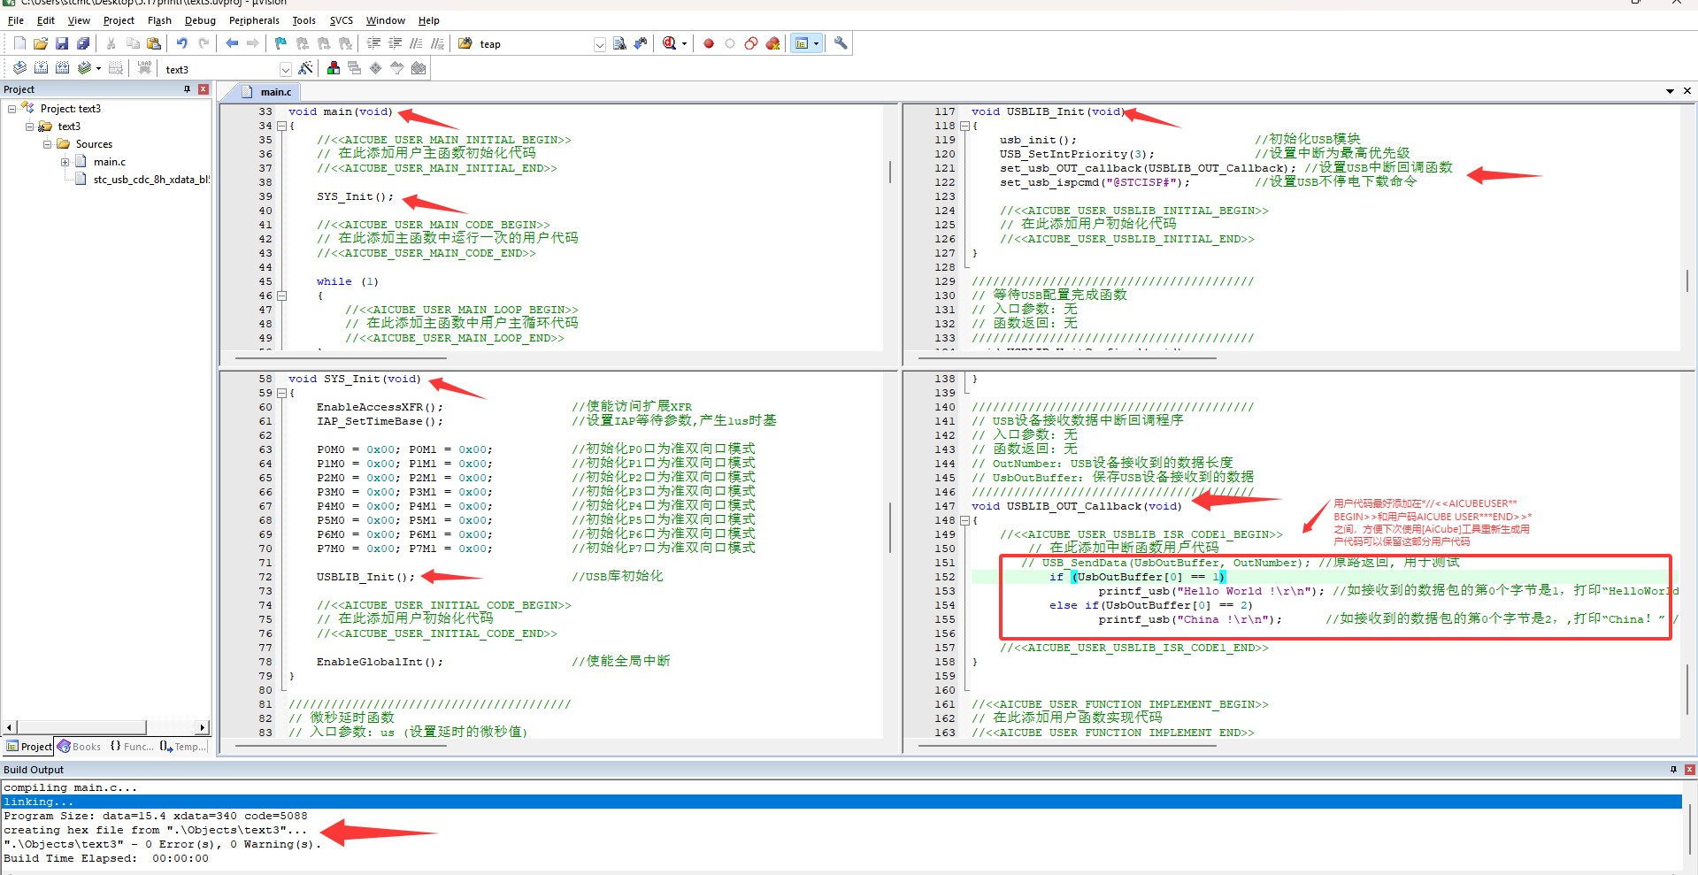Navigate forwards with the right arrow icon

(x=253, y=43)
